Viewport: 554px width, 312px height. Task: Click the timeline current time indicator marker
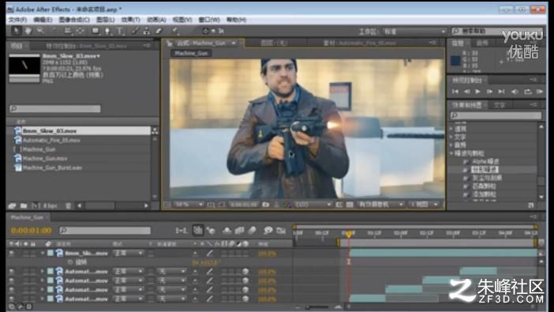click(348, 234)
